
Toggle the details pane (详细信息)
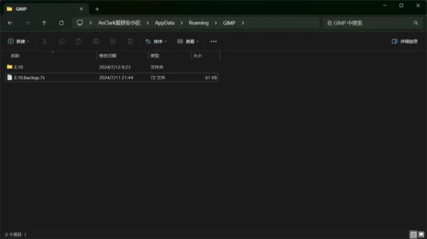click(x=404, y=41)
